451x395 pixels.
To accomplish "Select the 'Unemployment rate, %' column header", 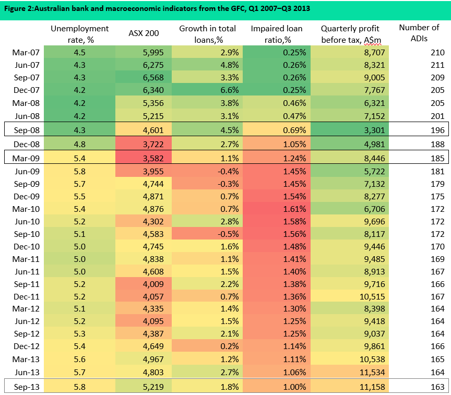I will tap(80, 33).
